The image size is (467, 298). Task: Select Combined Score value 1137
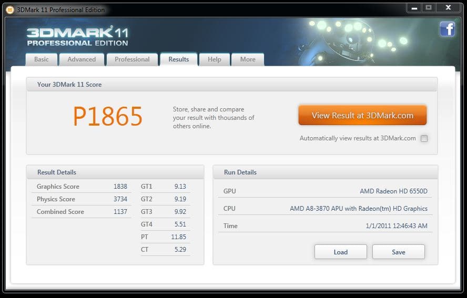pos(120,212)
